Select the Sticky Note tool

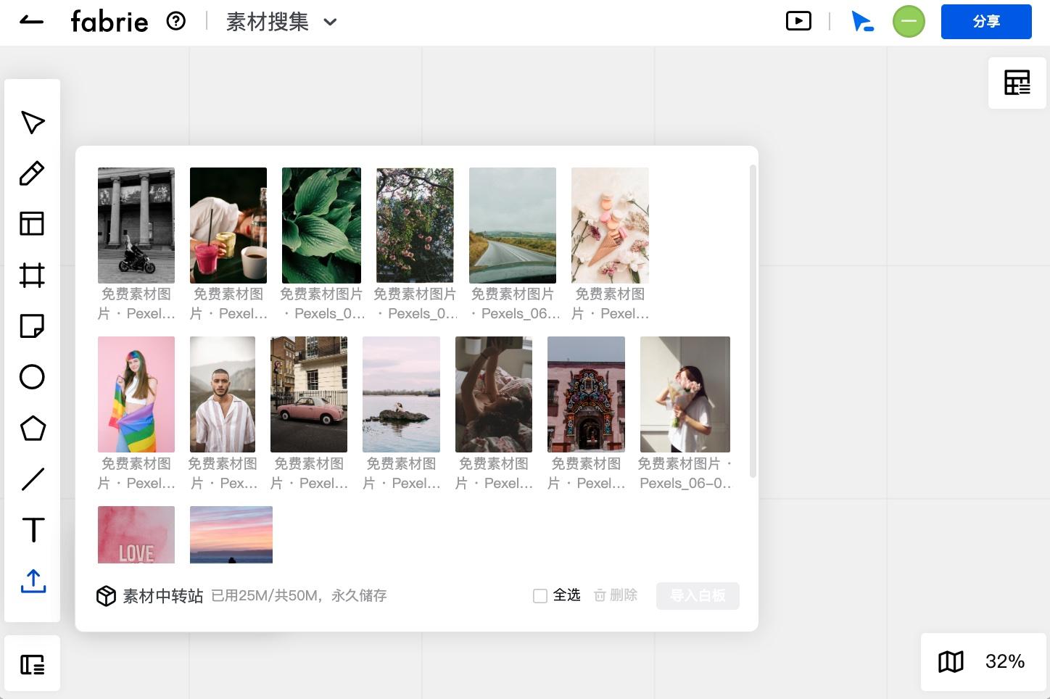tap(32, 326)
